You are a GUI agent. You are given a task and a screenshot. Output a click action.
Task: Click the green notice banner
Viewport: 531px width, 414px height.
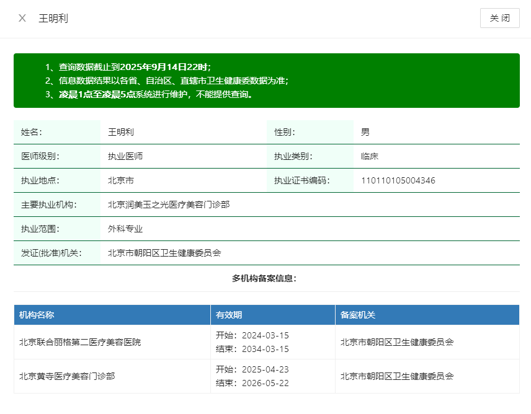pos(266,81)
